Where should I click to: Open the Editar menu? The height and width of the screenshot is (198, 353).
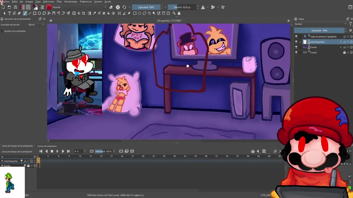[x=15, y=2]
